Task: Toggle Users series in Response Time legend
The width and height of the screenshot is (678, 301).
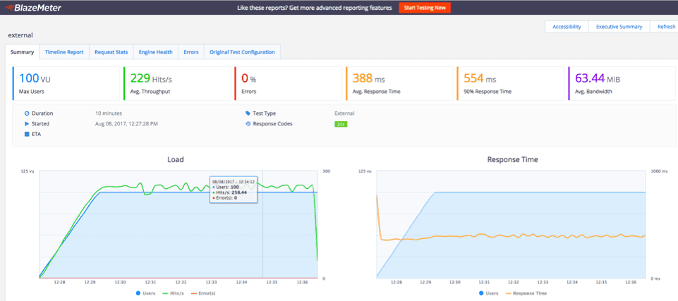Action: pyautogui.click(x=488, y=293)
